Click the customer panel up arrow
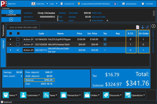This screenshot has height=104, width=157. (x=11, y=12)
